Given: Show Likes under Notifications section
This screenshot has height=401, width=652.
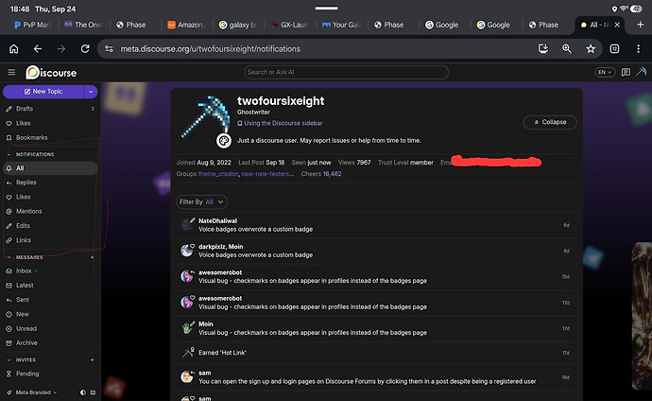Looking at the screenshot, I should [50, 197].
